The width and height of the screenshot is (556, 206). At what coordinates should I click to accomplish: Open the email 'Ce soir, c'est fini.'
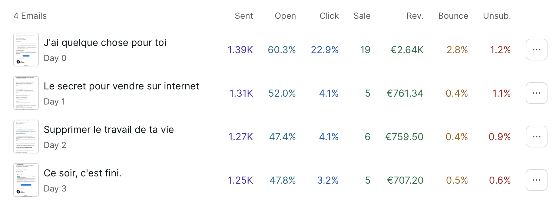pos(82,173)
